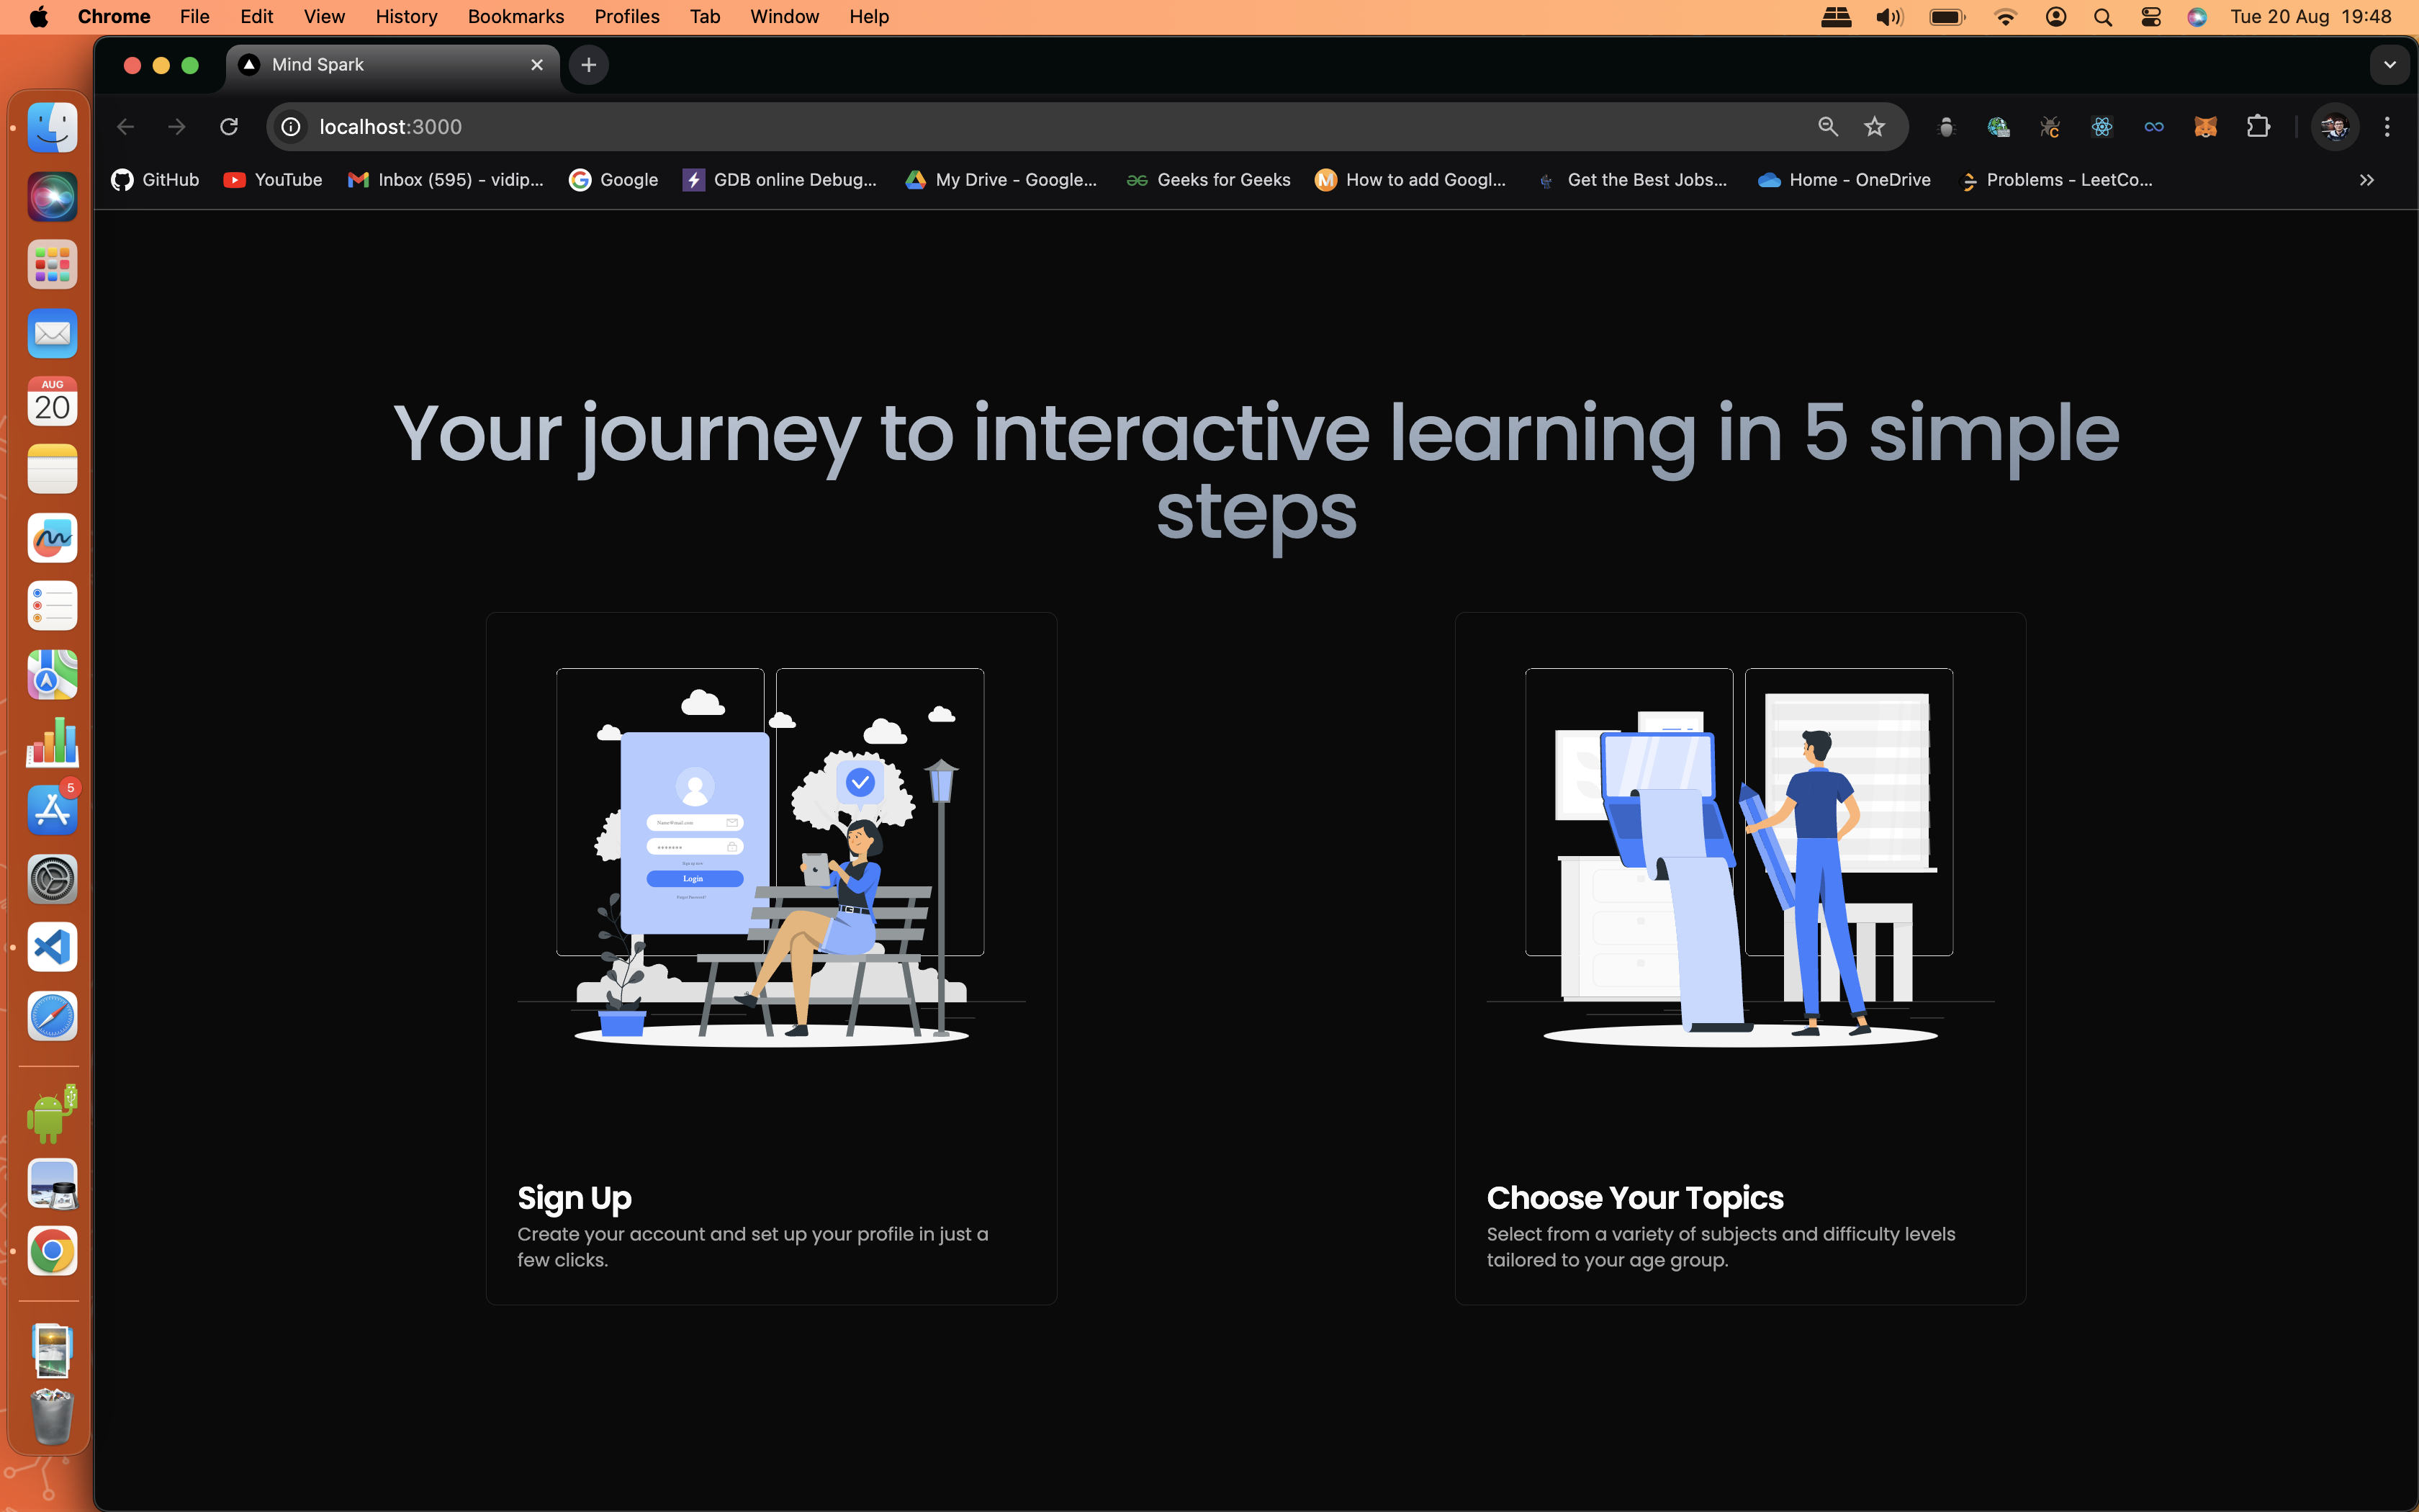The width and height of the screenshot is (2419, 1512).
Task: Open the History menu
Action: coord(406,16)
